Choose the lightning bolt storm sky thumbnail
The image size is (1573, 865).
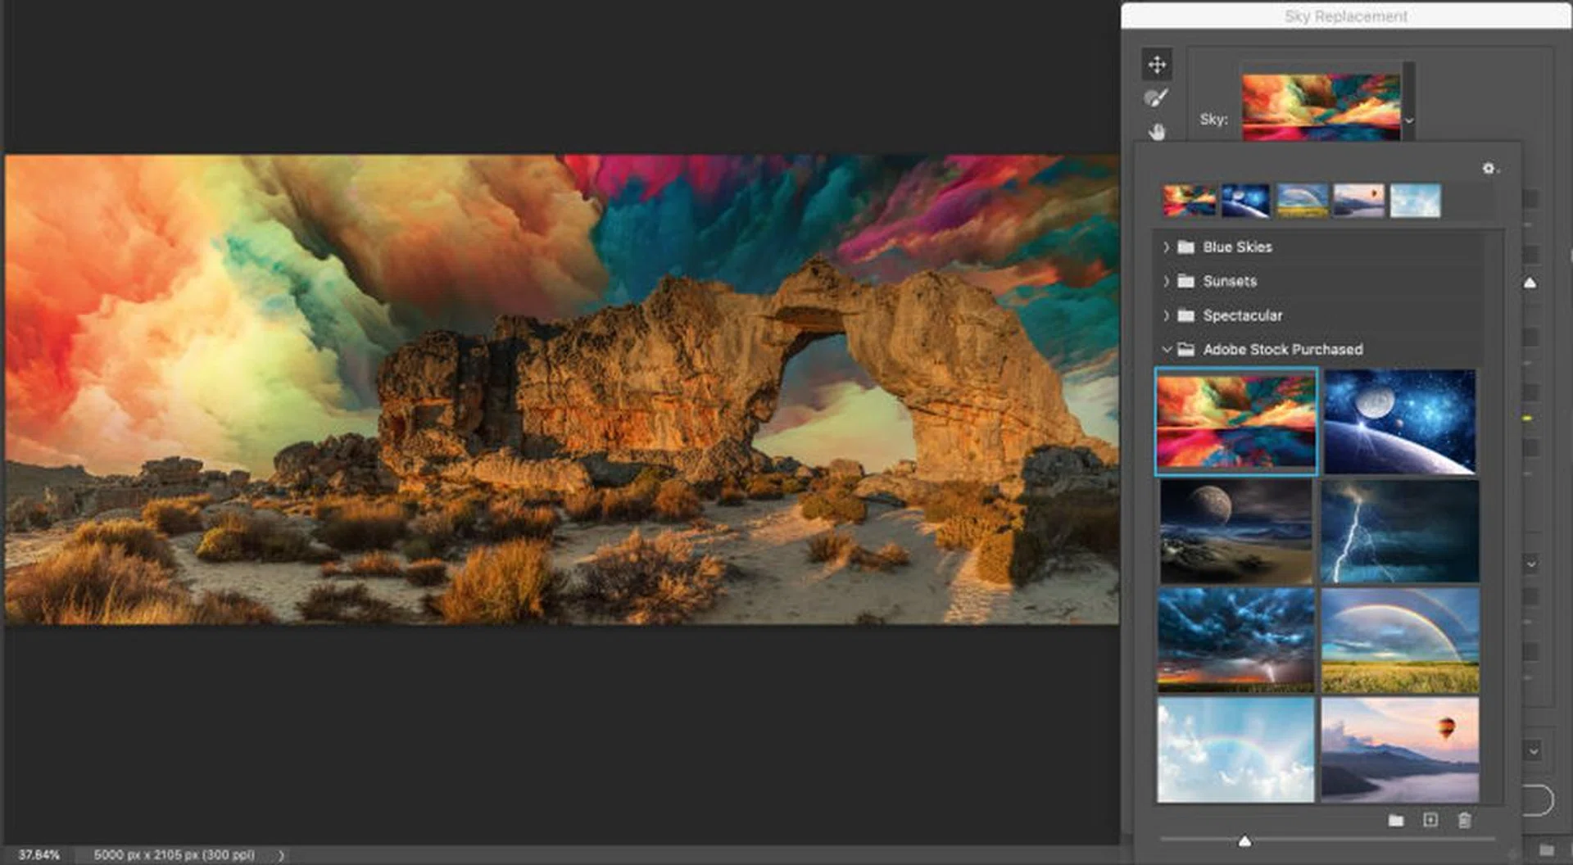[1399, 532]
